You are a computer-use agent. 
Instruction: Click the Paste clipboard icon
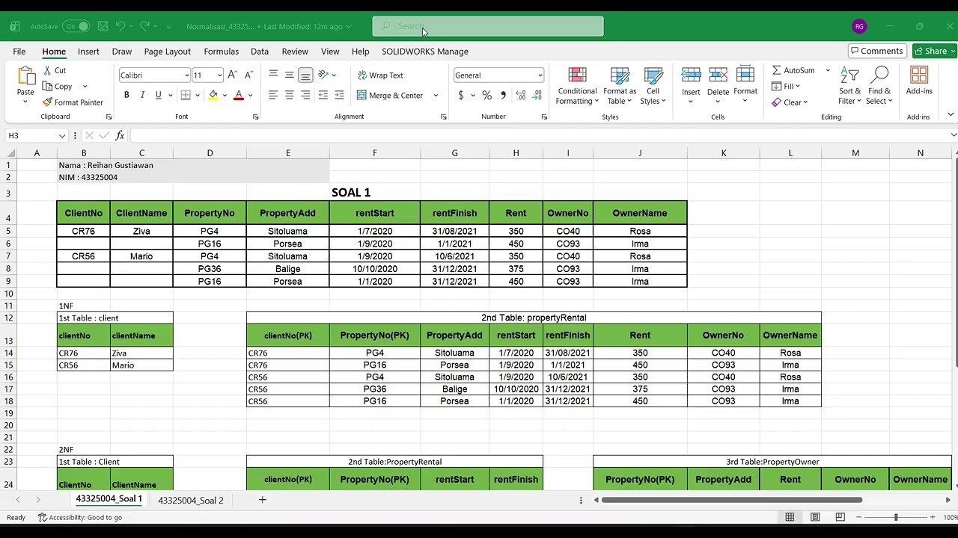(x=25, y=77)
